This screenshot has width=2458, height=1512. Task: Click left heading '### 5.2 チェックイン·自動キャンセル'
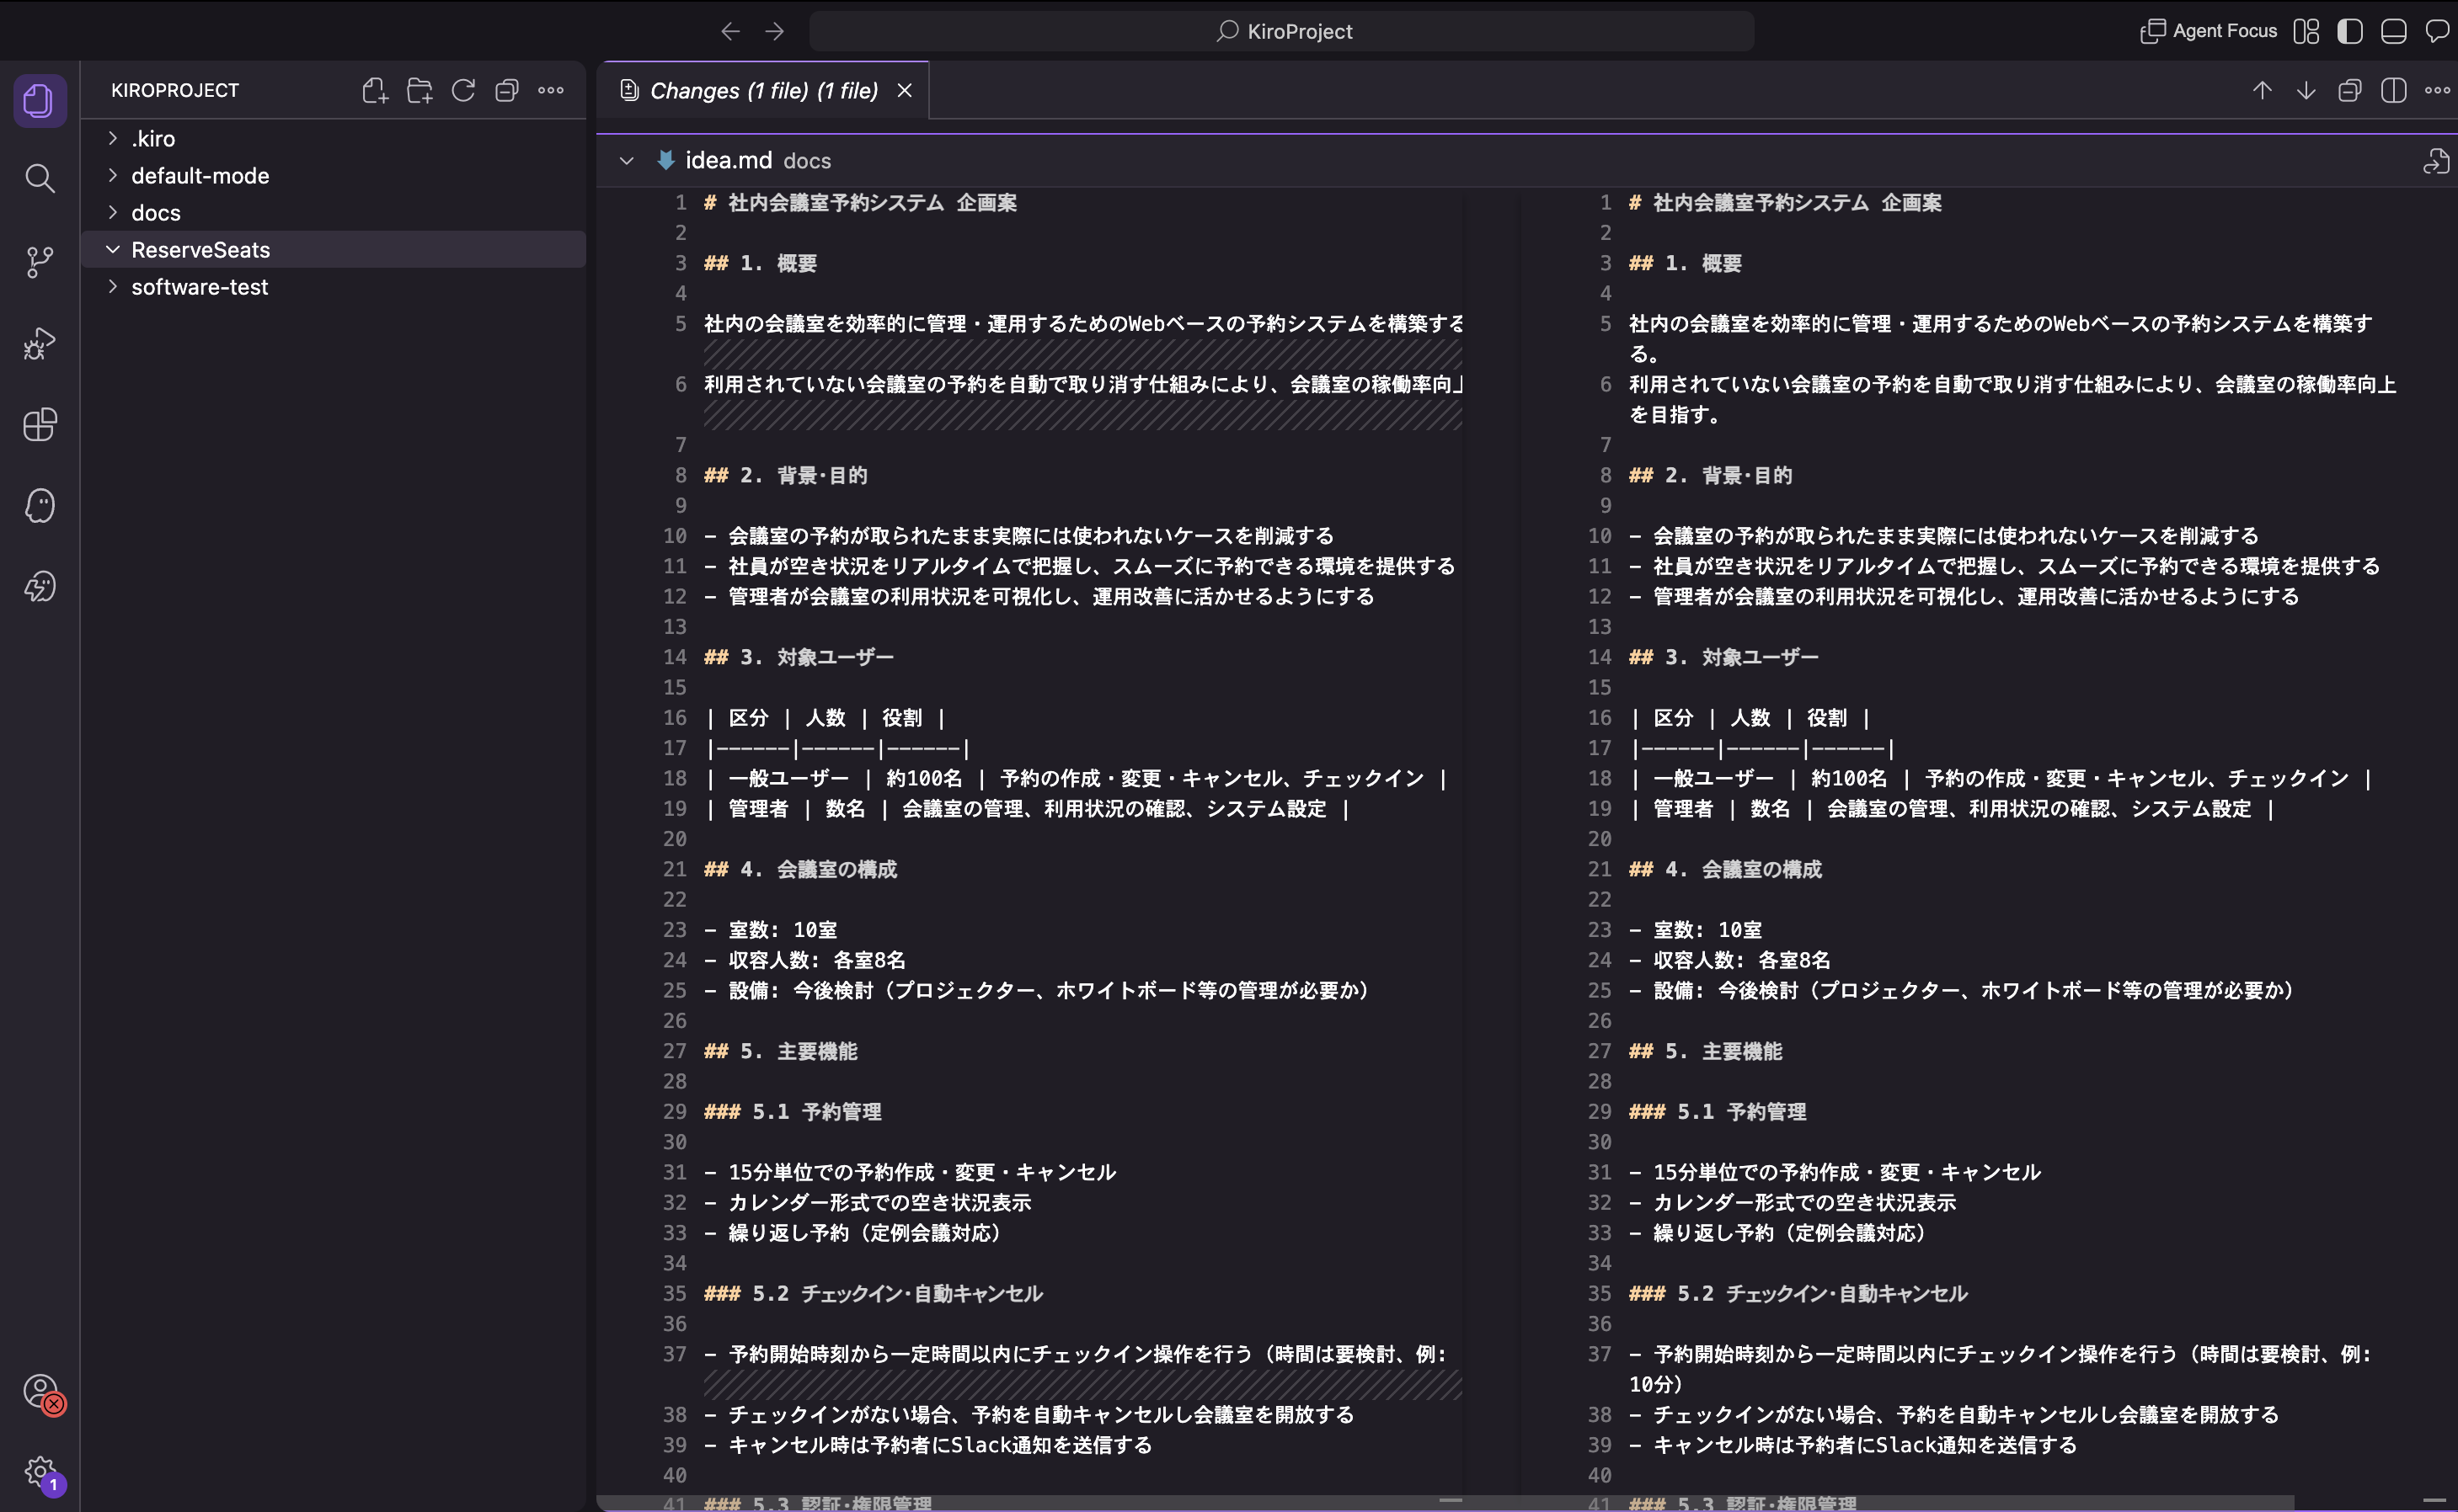874,1293
